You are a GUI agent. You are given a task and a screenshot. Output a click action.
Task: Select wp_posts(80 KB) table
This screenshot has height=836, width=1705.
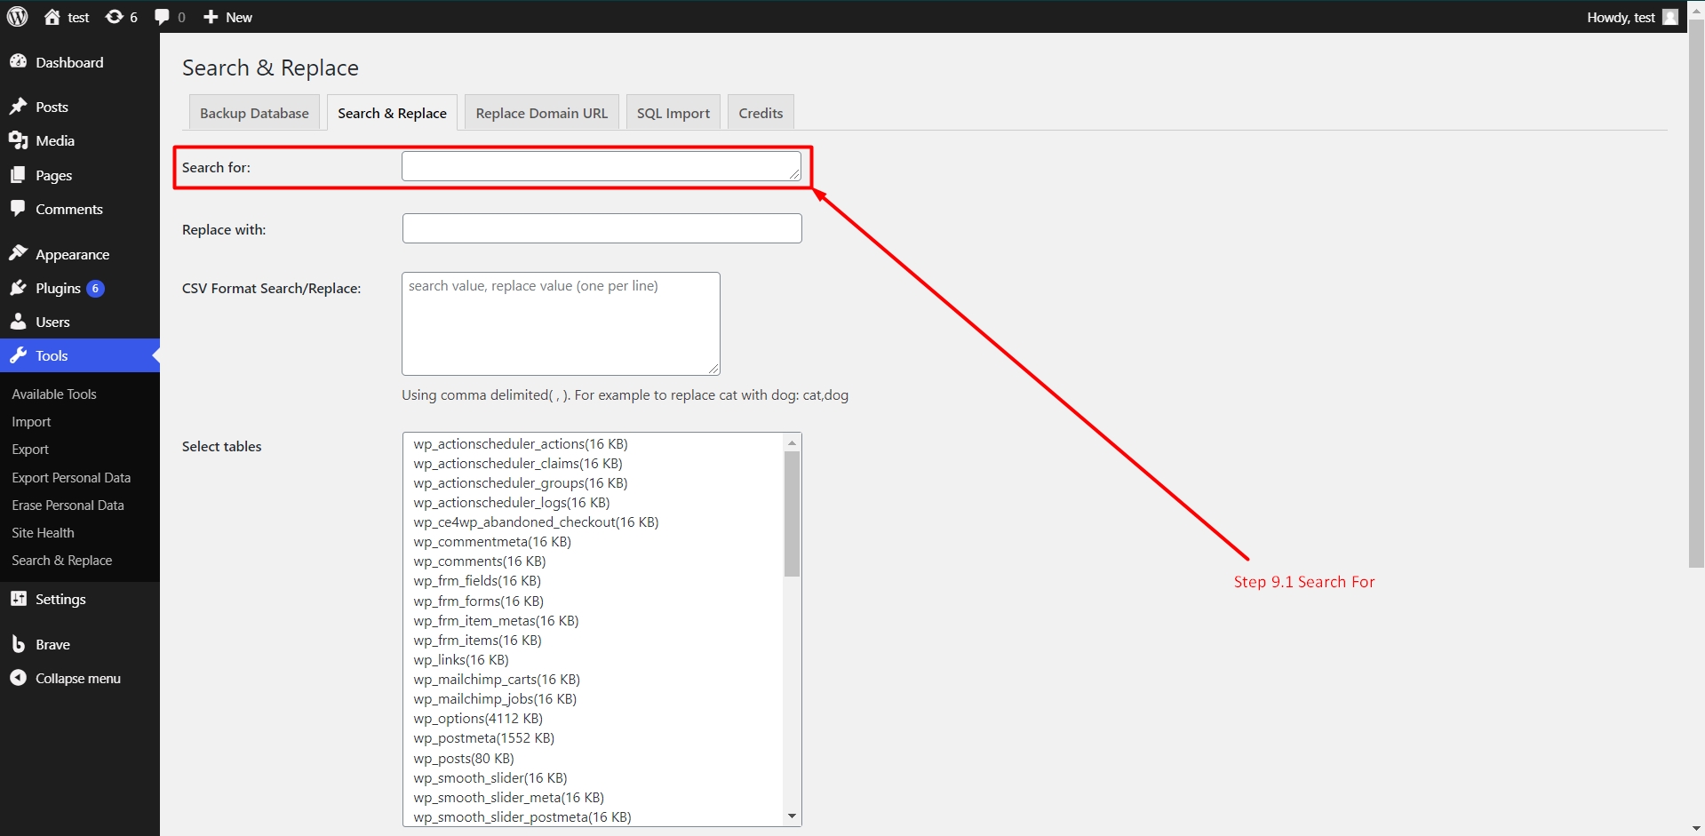pos(464,758)
